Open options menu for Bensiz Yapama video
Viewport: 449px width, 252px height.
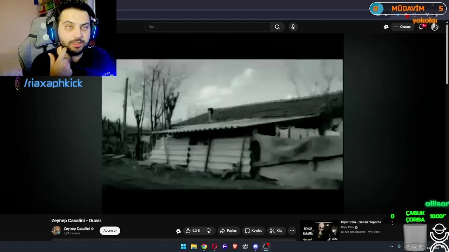click(392, 223)
